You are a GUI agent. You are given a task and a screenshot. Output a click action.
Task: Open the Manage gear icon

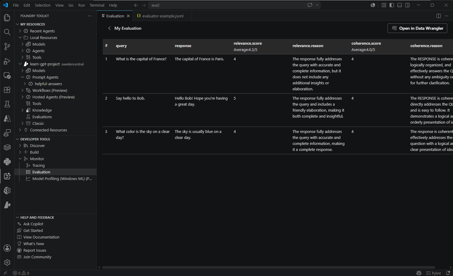(x=7, y=262)
